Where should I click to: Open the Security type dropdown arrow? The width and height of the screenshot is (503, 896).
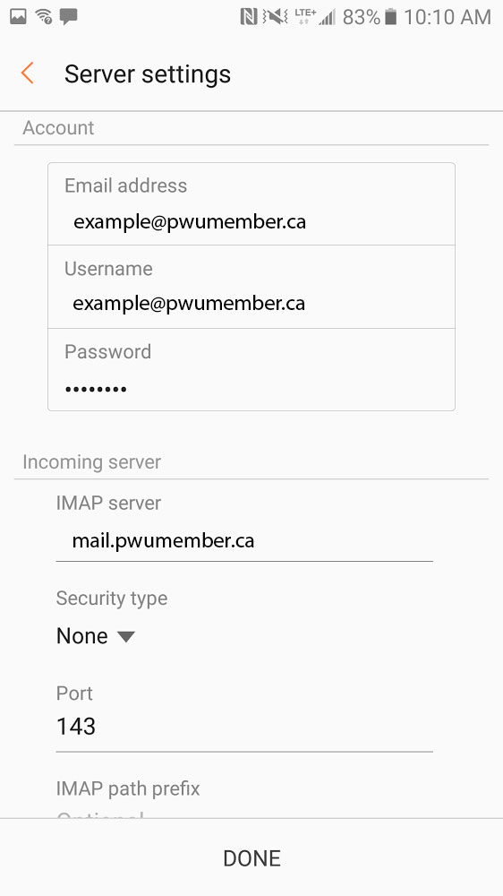(x=125, y=636)
